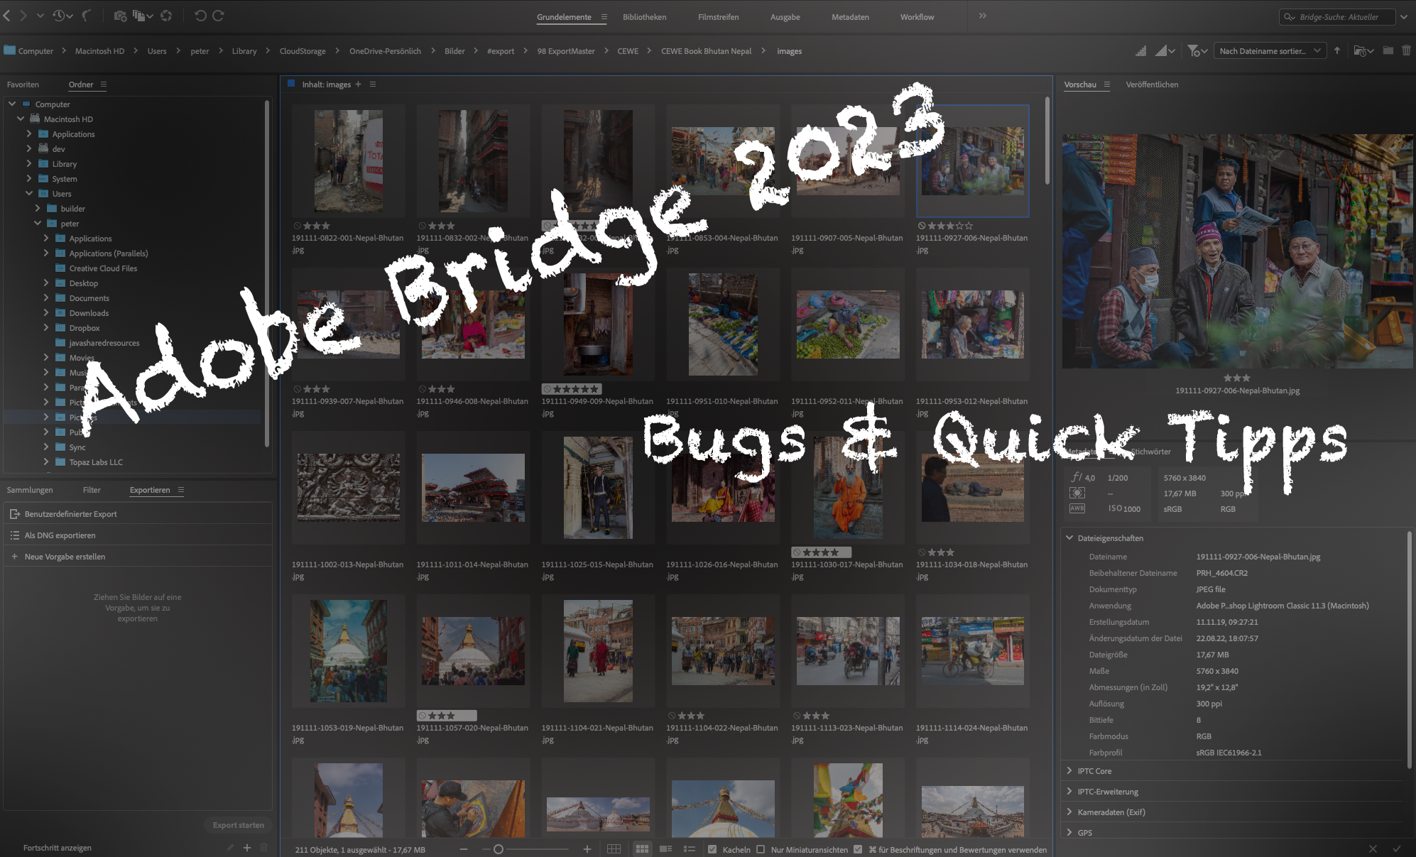Screen dimensions: 1416x857
Task: Expand the IPTC Core section
Action: click(1069, 770)
